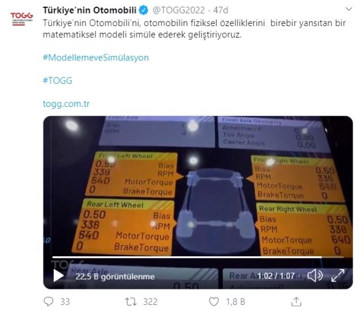
Task: Like the tweet with heart icon
Action: click(x=214, y=301)
